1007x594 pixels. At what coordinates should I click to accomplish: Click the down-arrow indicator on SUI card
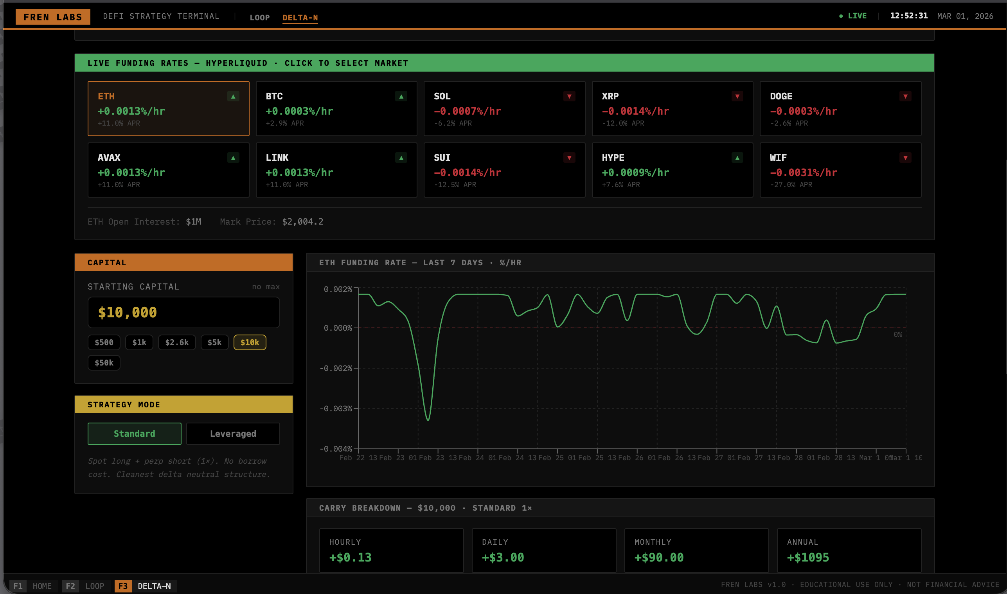click(569, 158)
